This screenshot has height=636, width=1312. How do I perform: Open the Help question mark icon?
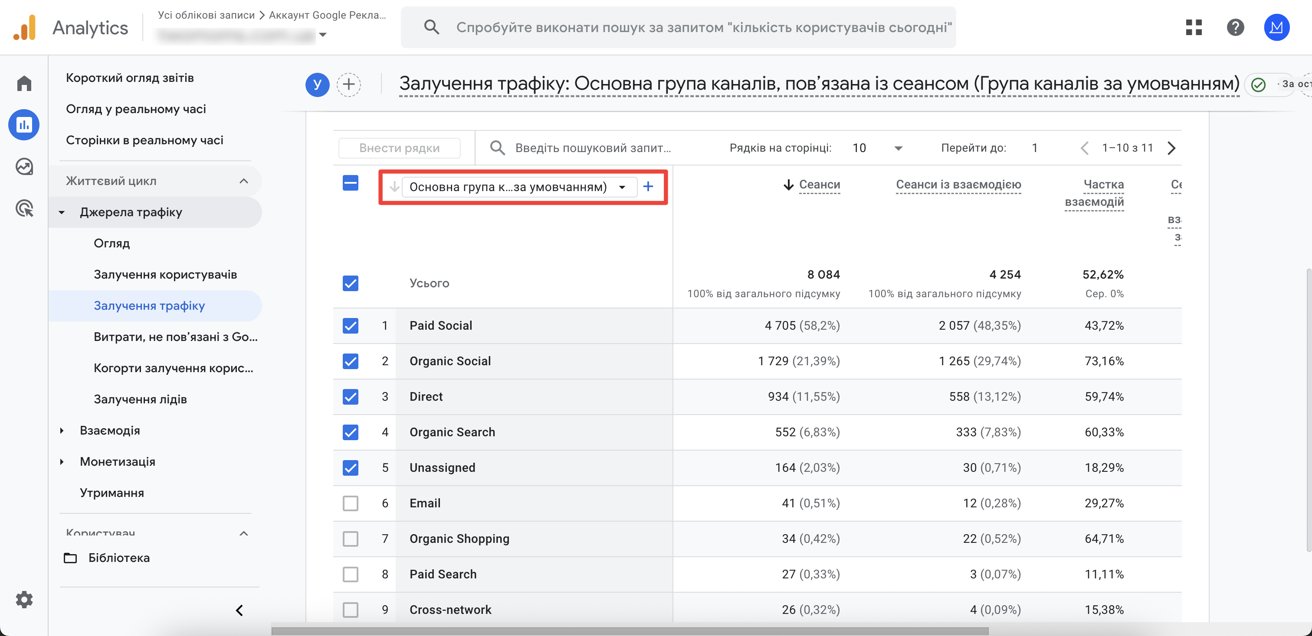(1235, 27)
